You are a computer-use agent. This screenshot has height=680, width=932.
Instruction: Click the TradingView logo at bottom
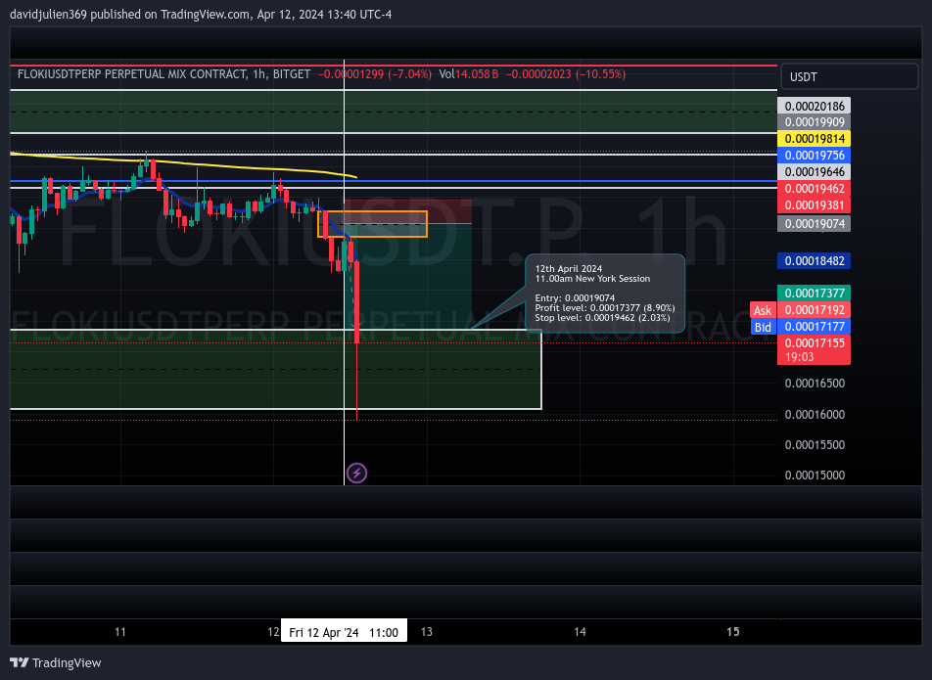56,662
